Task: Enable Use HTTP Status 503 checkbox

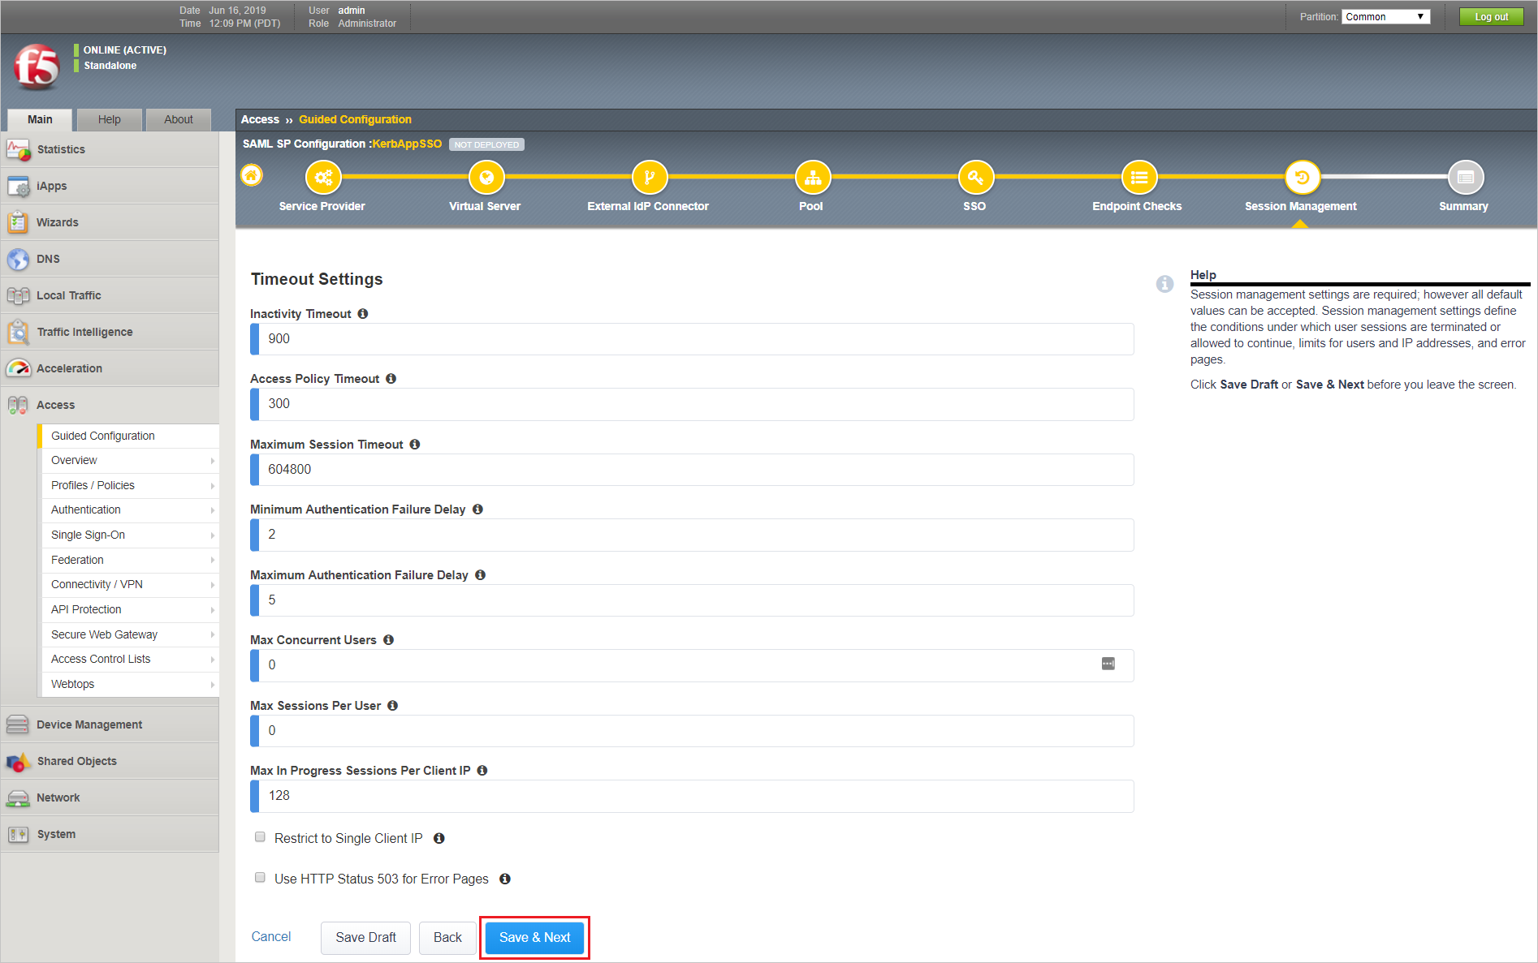Action: pos(260,877)
